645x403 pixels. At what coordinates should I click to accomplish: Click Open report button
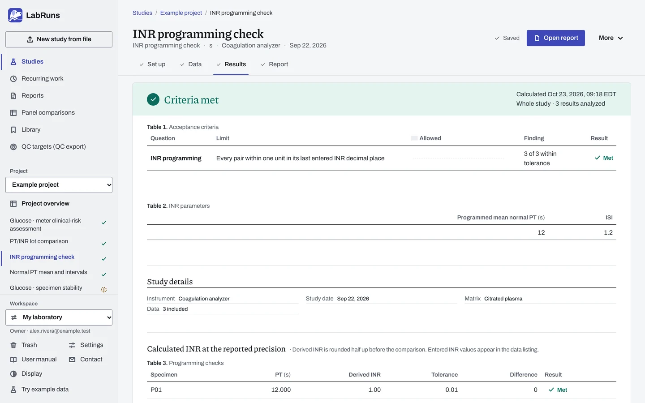tap(556, 38)
